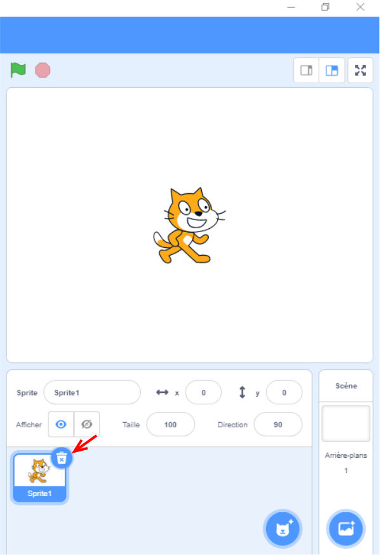This screenshot has height=557, width=381.
Task: Select the Scène panel header
Action: 346,386
